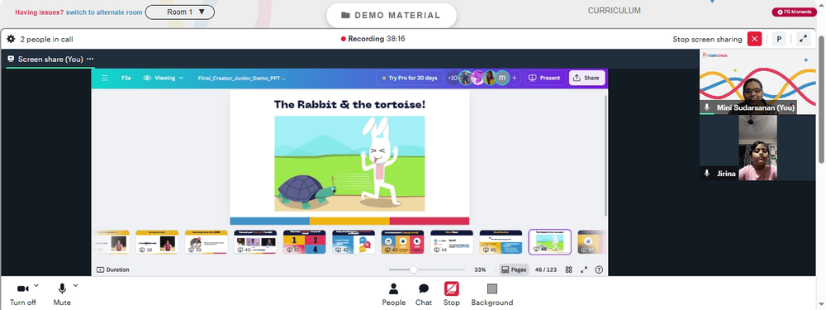Viewport: 826px width, 310px height.
Task: Click the Canva fullscreen arrows icon
Action: [584, 269]
